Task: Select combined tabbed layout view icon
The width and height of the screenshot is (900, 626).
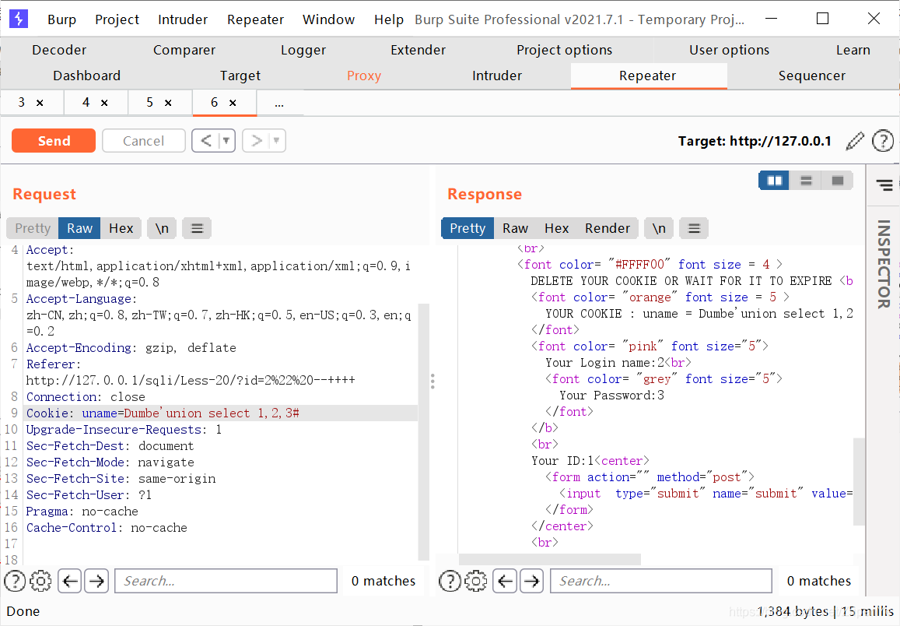Action: coord(838,181)
